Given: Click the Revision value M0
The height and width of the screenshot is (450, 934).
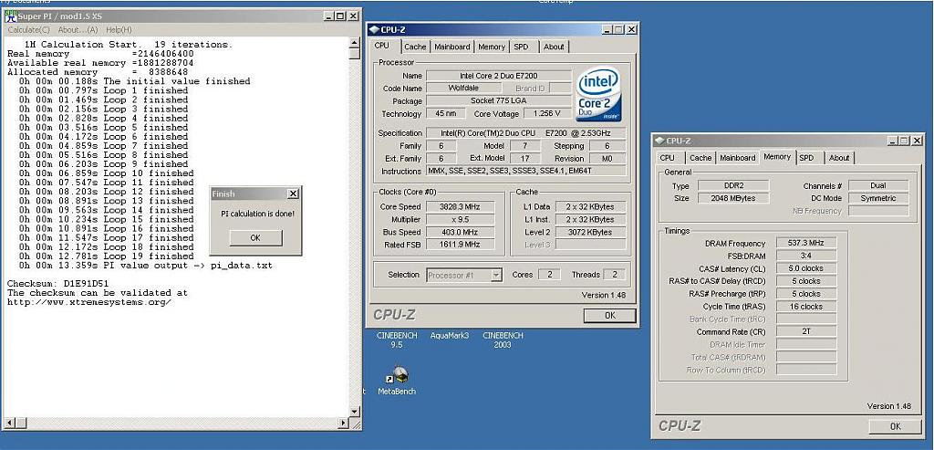Looking at the screenshot, I should click(607, 159).
